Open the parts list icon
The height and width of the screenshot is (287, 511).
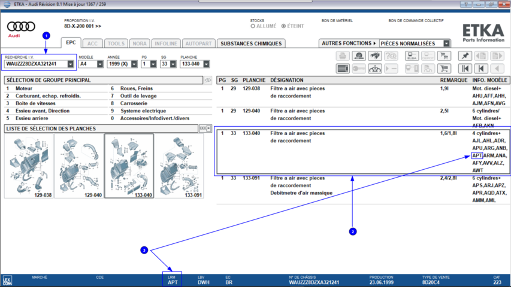[343, 69]
